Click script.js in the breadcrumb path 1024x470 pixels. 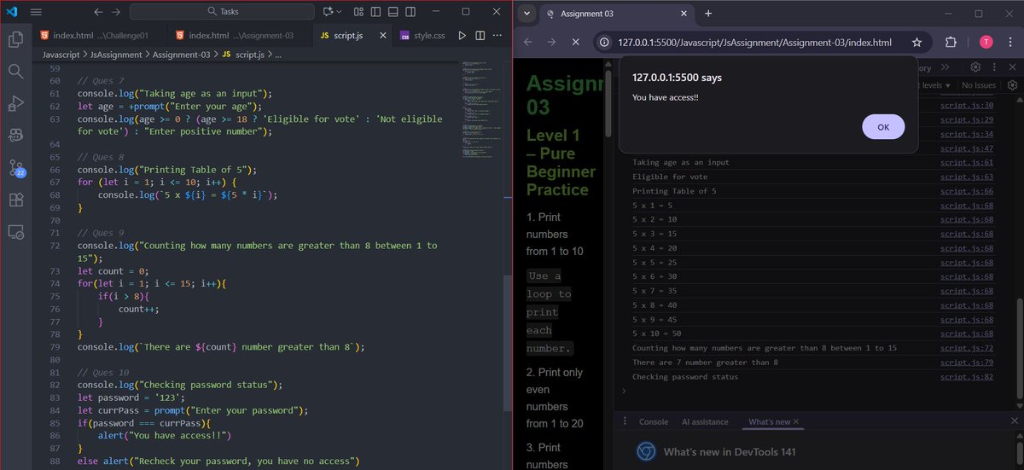(x=249, y=54)
